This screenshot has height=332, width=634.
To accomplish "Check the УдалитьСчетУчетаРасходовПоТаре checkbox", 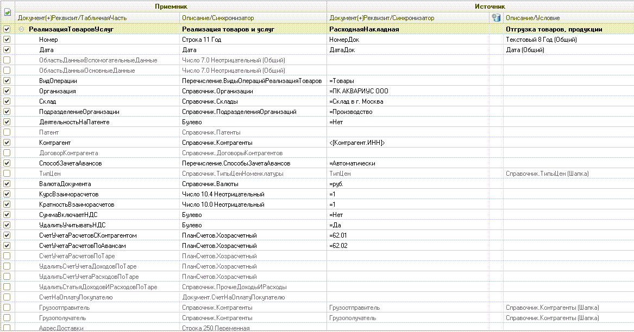I will [7, 276].
